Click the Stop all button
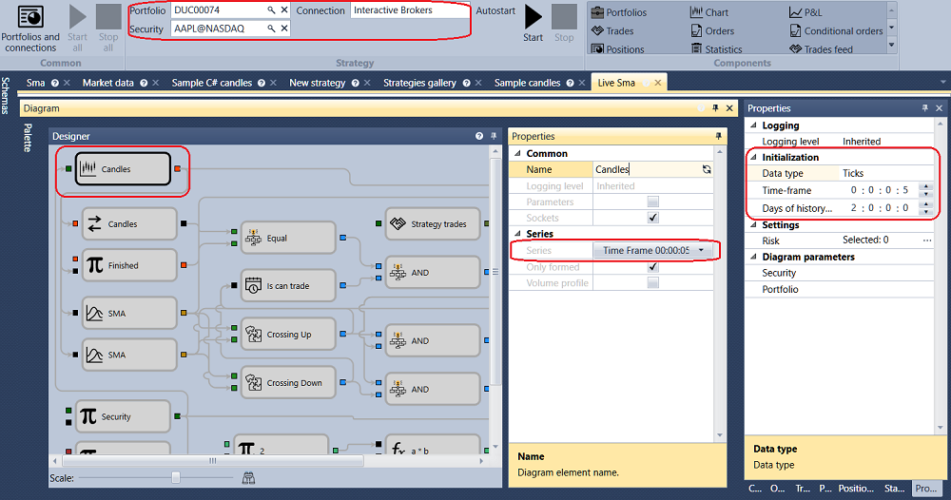 pyautogui.click(x=108, y=29)
